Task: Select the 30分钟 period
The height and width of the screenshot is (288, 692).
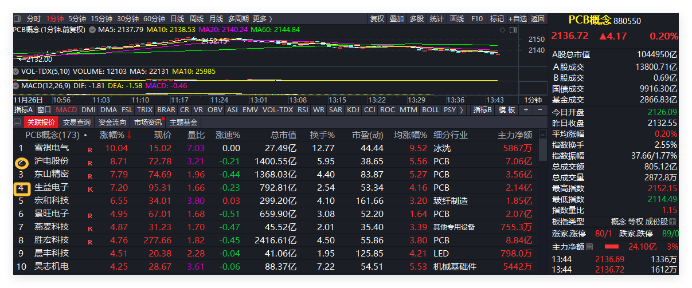Action: click(128, 19)
